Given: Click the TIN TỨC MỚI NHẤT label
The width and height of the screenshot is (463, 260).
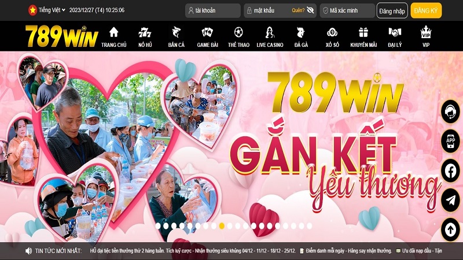Looking at the screenshot, I should (x=58, y=251).
